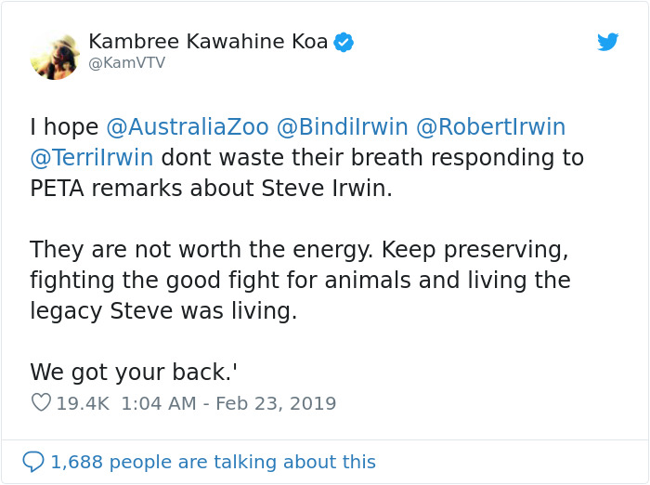650x485 pixels.
Task: Click the speech bubble reply icon
Action: (x=33, y=461)
